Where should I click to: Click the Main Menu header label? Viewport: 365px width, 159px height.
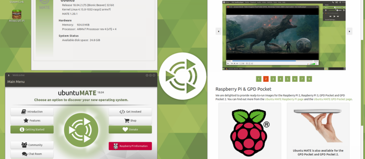tap(16, 82)
